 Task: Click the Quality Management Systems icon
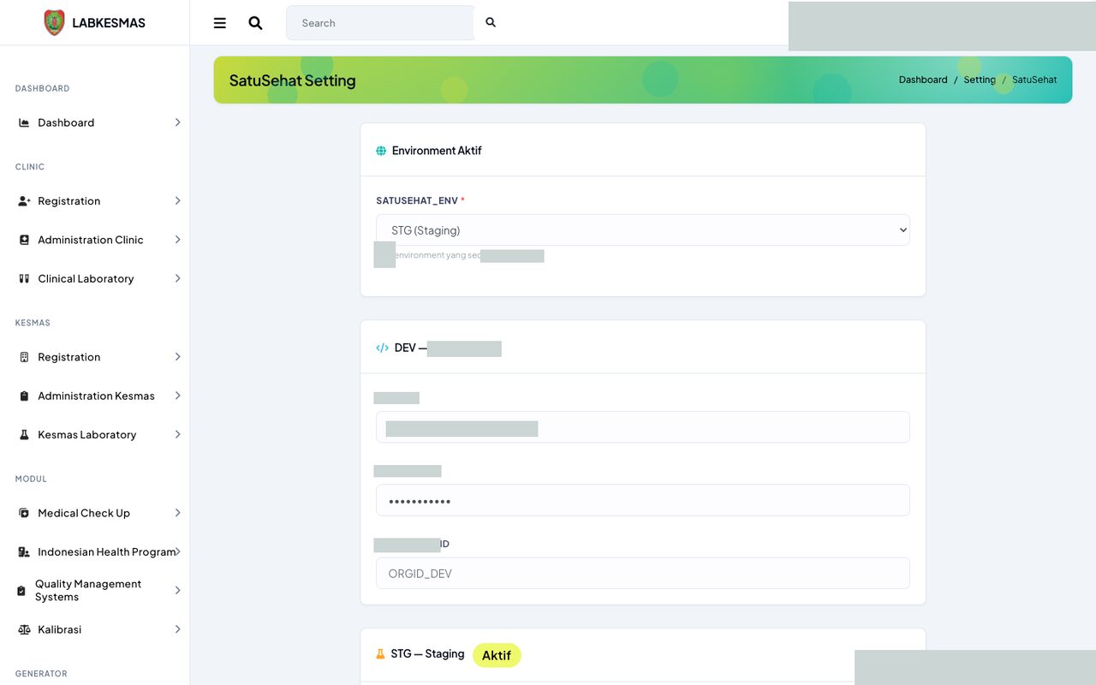(x=21, y=591)
